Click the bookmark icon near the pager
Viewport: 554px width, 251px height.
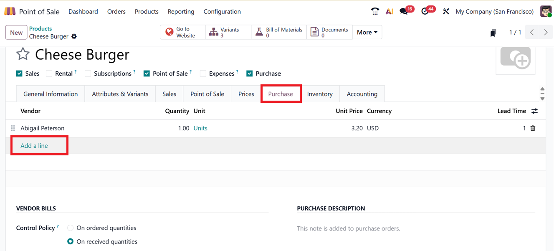[x=493, y=32]
